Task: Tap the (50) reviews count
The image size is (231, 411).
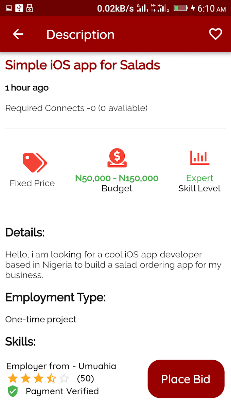Action: pos(85,378)
